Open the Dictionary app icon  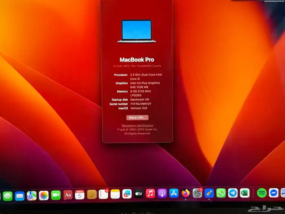pyautogui.click(x=68, y=195)
